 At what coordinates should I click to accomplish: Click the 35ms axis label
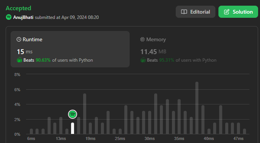179,138
